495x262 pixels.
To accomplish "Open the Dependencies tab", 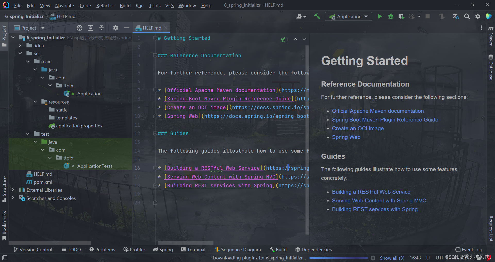I will tap(313, 249).
